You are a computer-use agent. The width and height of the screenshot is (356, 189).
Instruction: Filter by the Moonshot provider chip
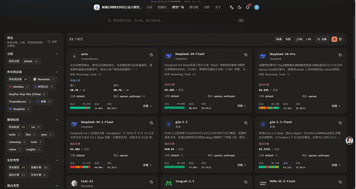click(x=44, y=79)
